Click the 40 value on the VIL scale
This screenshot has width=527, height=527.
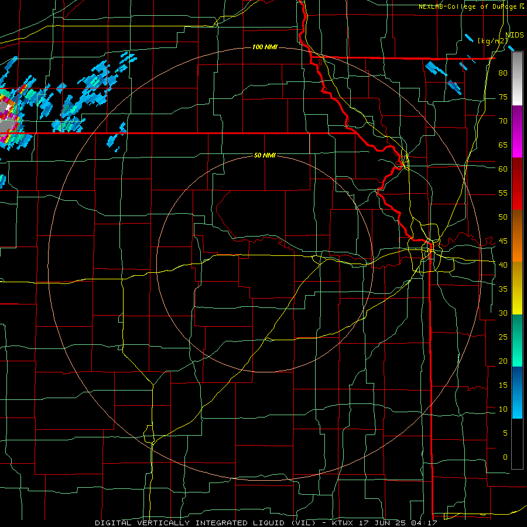click(x=503, y=265)
